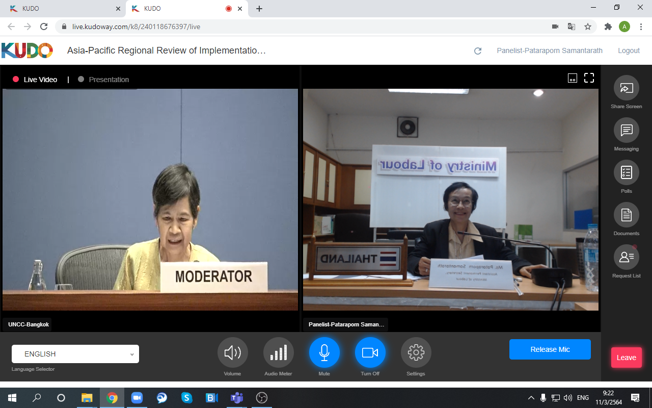Mute the microphone

tap(324, 352)
